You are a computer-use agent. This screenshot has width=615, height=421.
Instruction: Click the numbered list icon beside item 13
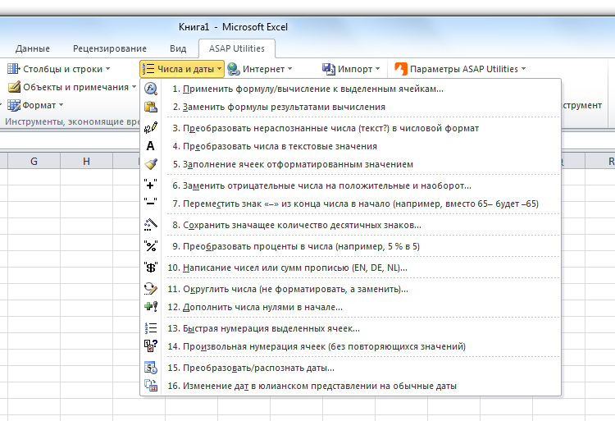click(x=151, y=328)
